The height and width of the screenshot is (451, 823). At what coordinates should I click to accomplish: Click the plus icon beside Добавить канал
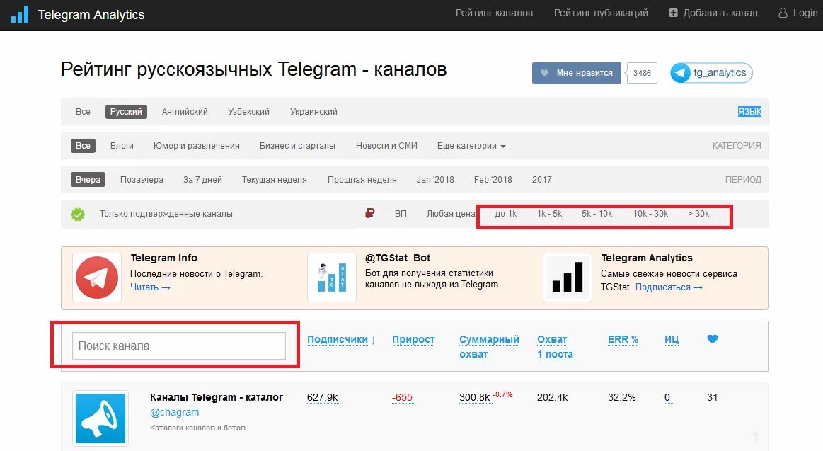point(673,13)
